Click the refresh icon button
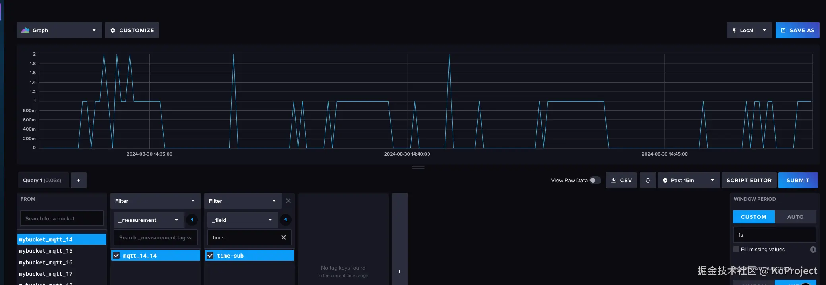This screenshot has width=826, height=285. [648, 180]
